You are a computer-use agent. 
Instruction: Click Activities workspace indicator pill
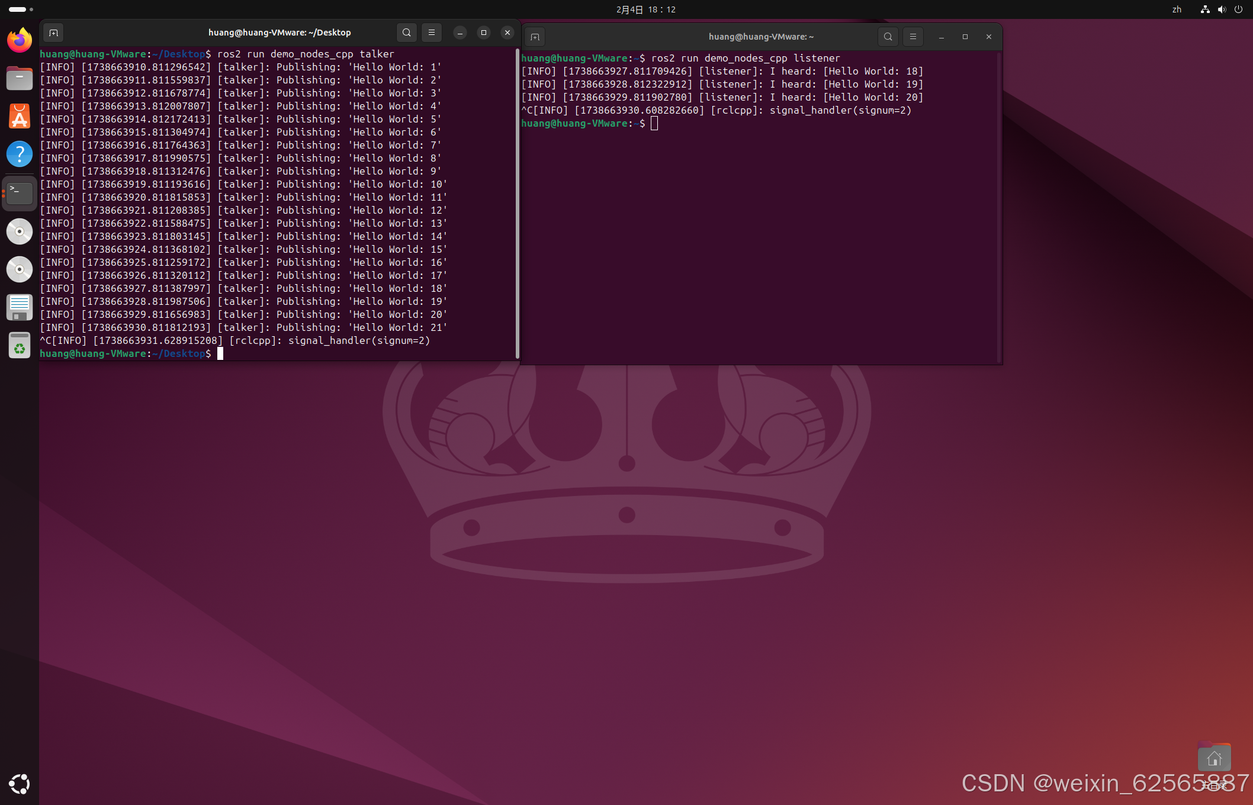click(18, 9)
